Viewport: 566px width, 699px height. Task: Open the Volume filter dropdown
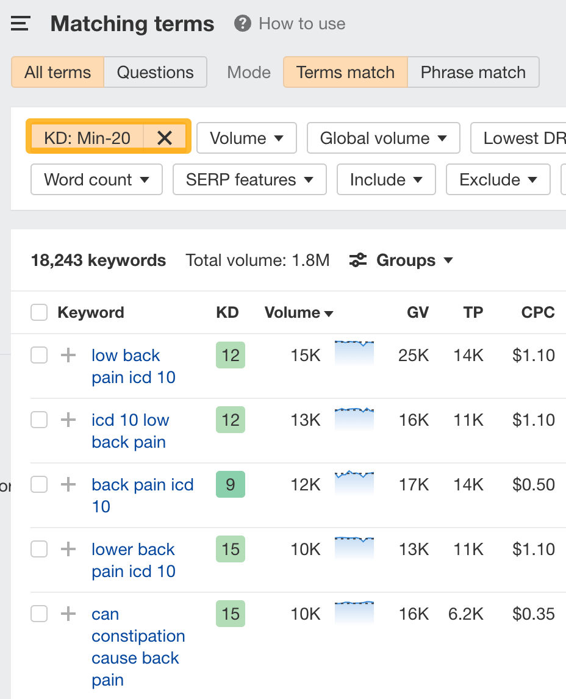pos(246,138)
